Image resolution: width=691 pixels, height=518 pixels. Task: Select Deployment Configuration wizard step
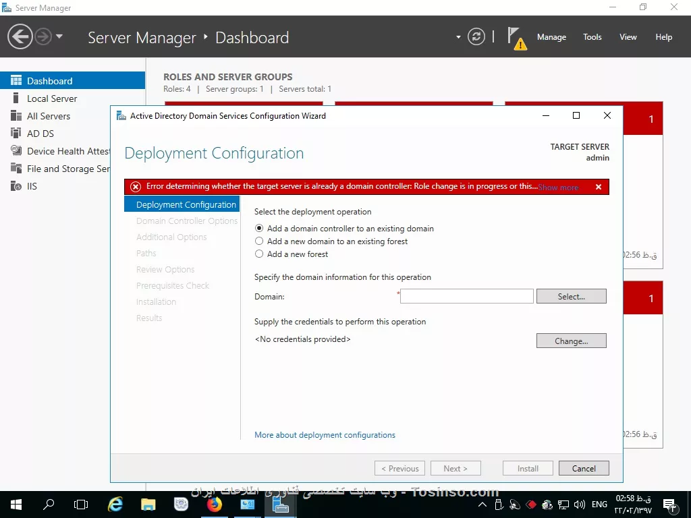182,204
